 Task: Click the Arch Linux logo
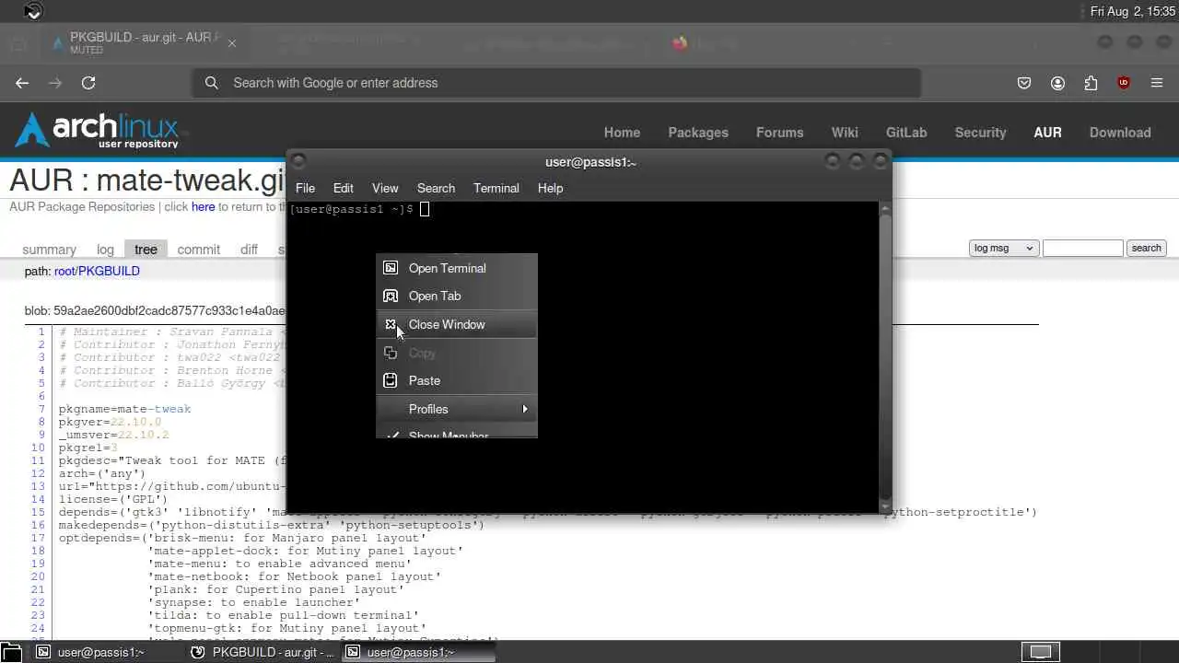pyautogui.click(x=98, y=131)
